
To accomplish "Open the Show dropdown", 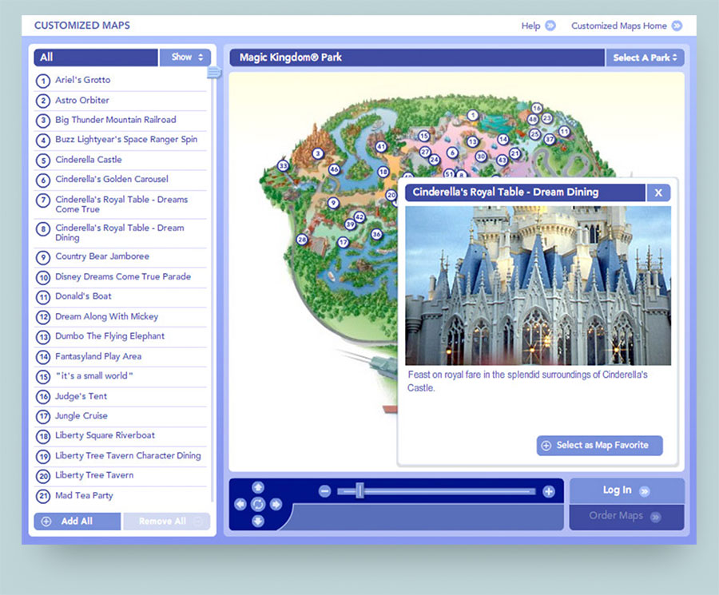I will tap(185, 58).
